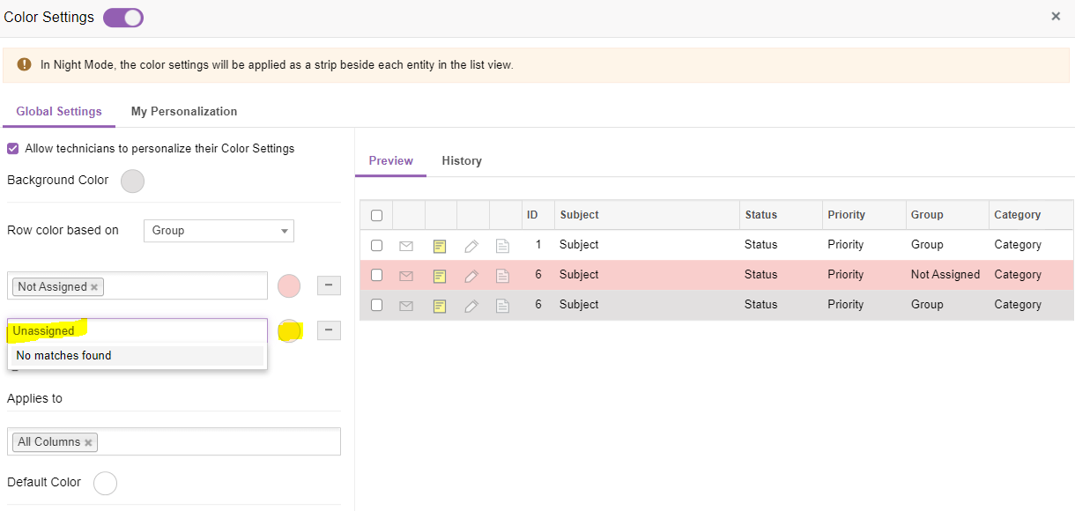Open the Default Color swatch
The width and height of the screenshot is (1075, 511).
(105, 483)
